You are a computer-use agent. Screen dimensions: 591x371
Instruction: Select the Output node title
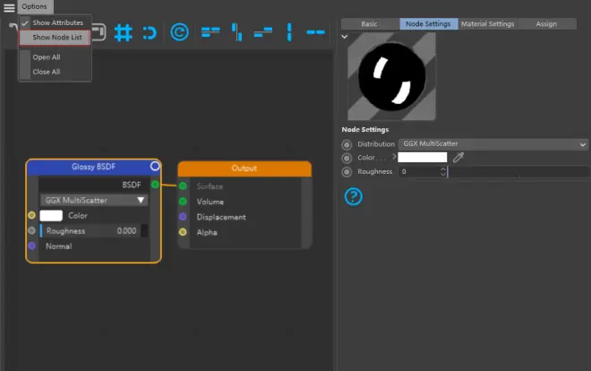click(x=244, y=168)
